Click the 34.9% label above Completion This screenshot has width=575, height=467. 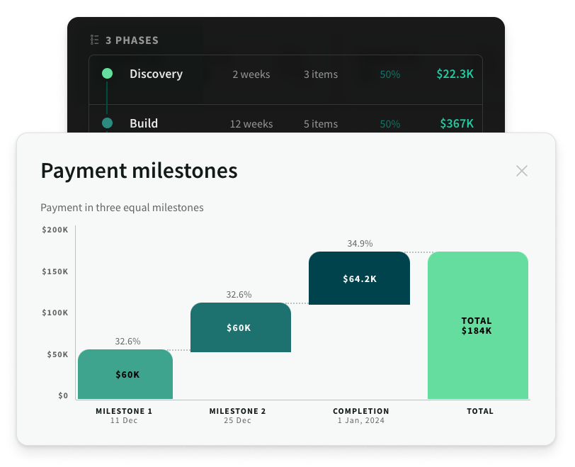360,244
